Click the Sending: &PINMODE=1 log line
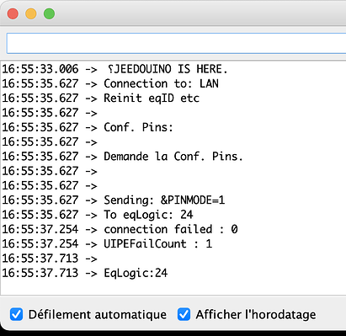The height and width of the screenshot is (336, 346). pos(114,200)
